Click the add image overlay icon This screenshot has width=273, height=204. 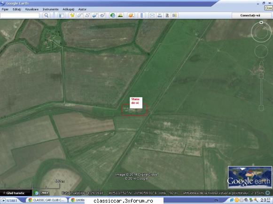[x=95, y=15]
